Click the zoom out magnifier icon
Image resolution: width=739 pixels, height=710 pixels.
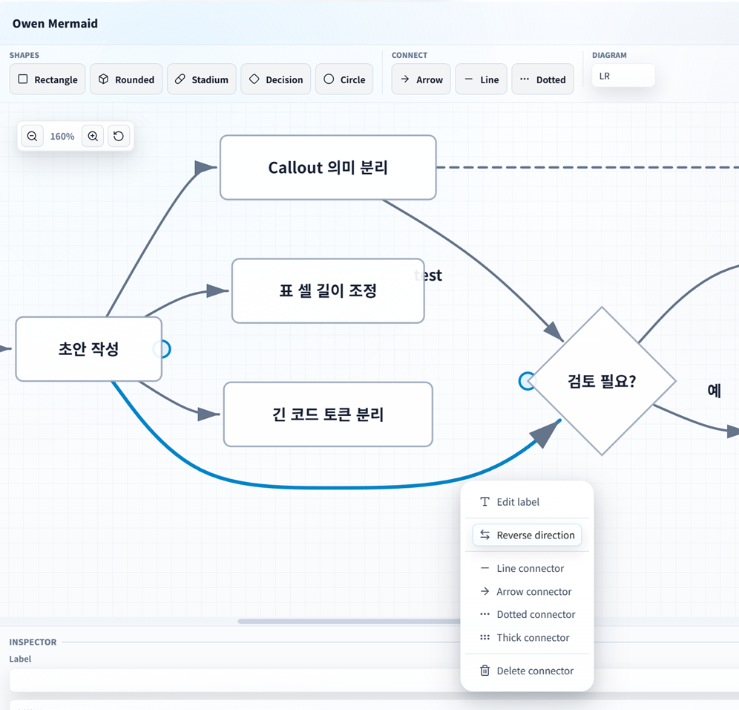(32, 137)
